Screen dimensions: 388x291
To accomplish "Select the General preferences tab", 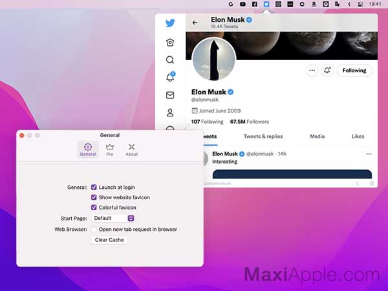I will (88, 149).
